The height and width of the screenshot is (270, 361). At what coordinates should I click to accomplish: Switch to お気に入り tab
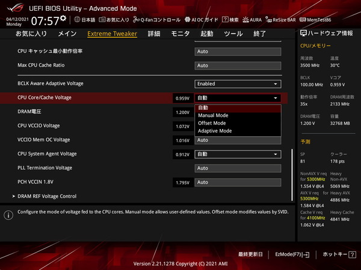(x=31, y=34)
